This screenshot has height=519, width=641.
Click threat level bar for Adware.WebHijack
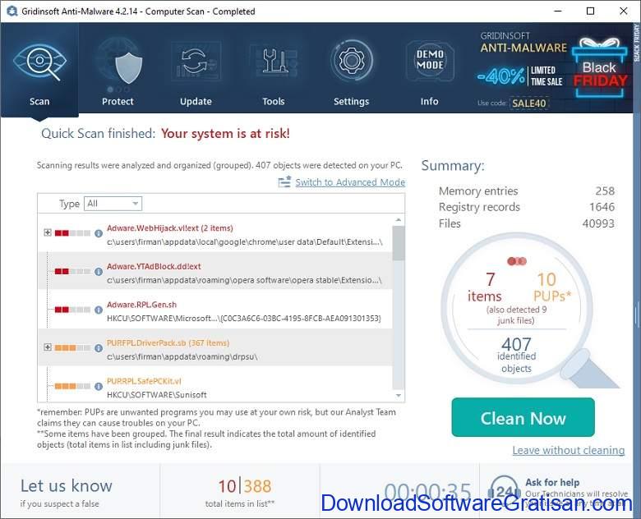pyautogui.click(x=72, y=233)
